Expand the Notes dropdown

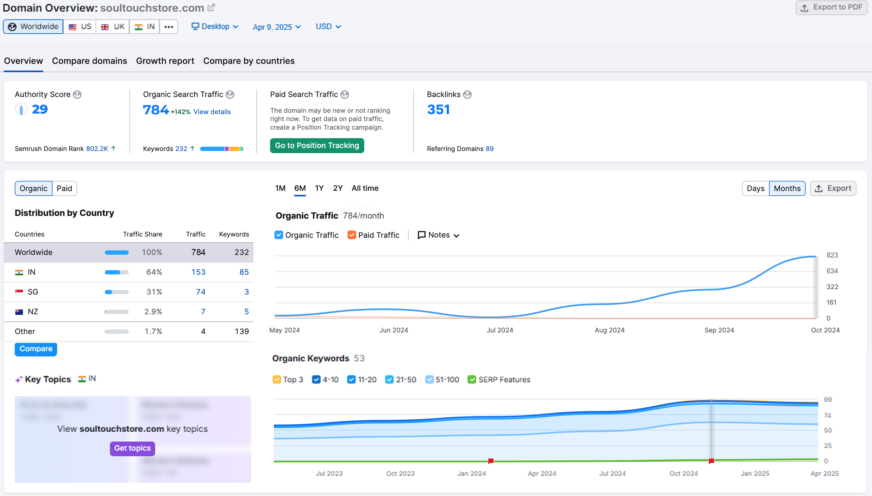tap(439, 235)
